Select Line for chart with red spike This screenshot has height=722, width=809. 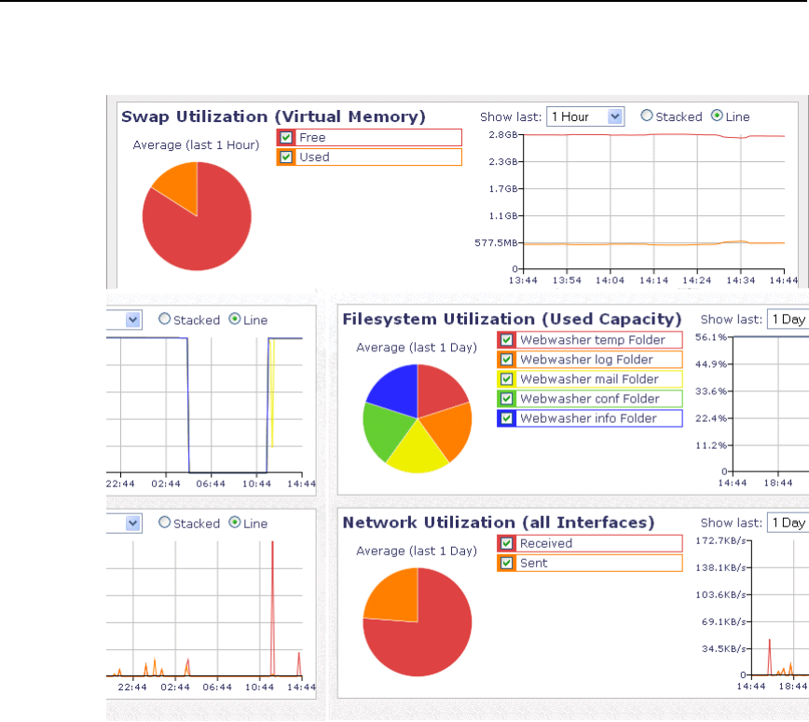pos(235,523)
